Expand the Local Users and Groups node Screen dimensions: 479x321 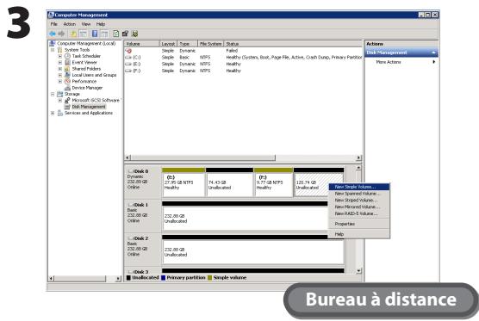tap(60, 75)
